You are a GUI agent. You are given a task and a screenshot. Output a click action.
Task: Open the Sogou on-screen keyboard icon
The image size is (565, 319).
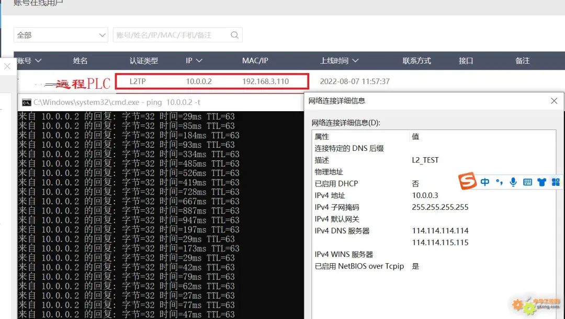click(x=527, y=182)
